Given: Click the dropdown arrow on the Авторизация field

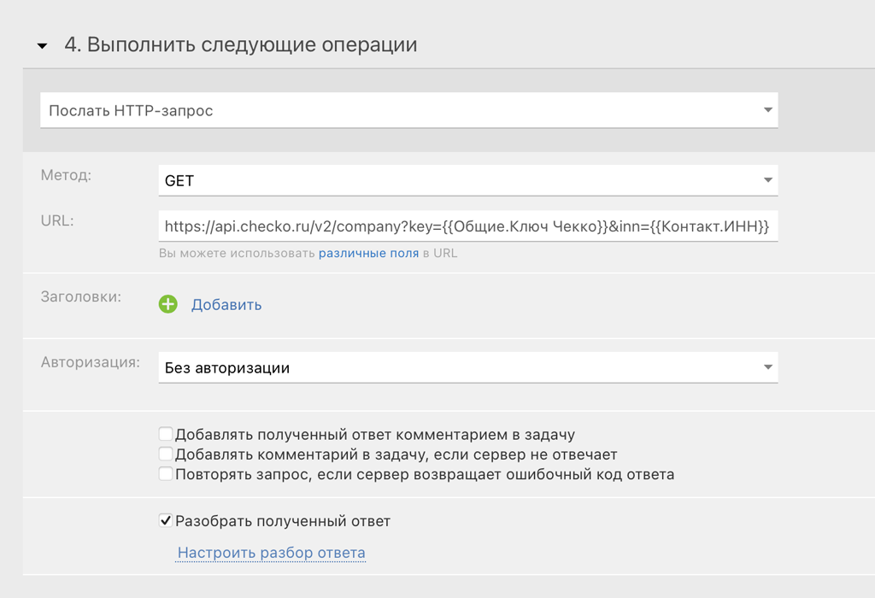Looking at the screenshot, I should tap(766, 366).
